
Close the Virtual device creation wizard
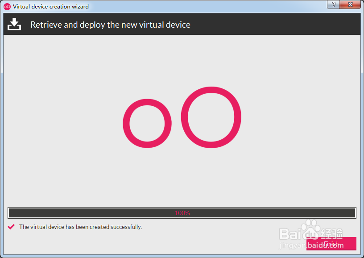pos(350,4)
